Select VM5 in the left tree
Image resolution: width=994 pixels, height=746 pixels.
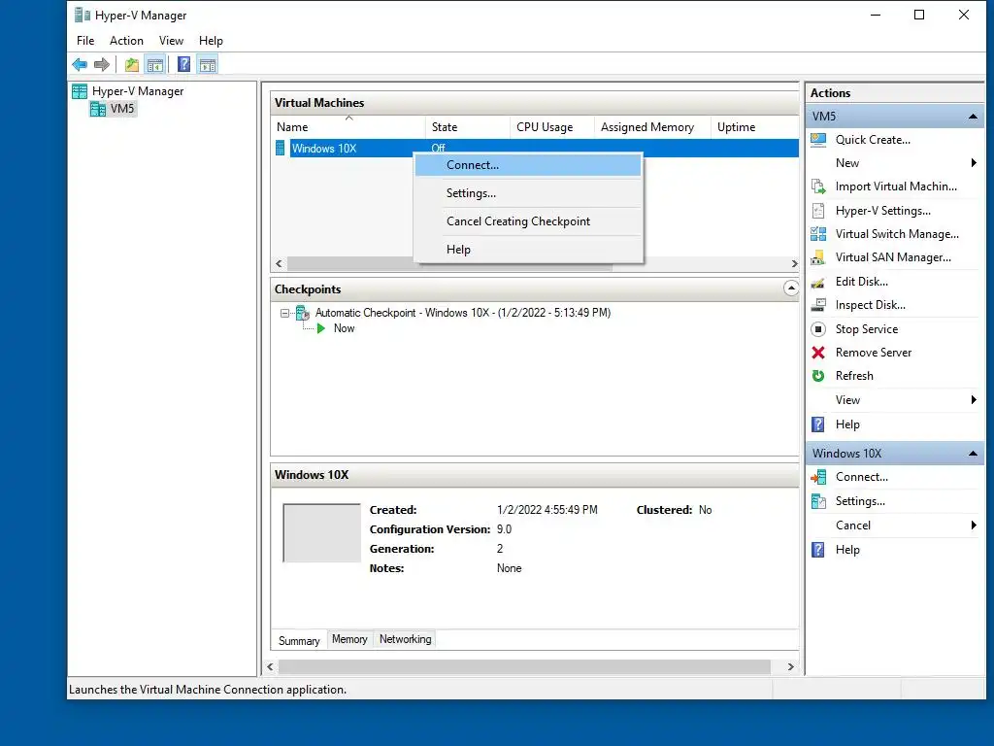tap(122, 109)
